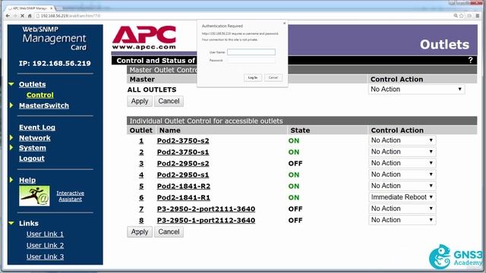Stop page loading with the X icon
The width and height of the screenshot is (486, 273).
(x=22, y=16)
